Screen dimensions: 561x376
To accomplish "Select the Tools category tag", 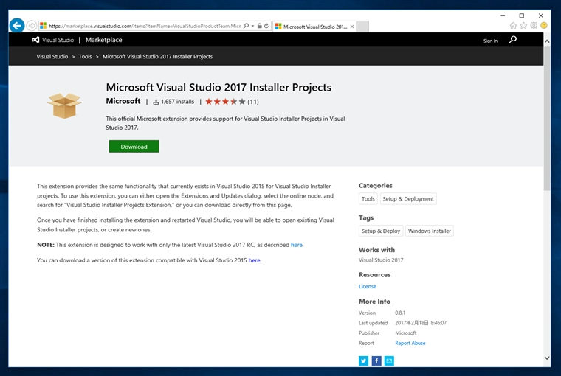I will 368,199.
